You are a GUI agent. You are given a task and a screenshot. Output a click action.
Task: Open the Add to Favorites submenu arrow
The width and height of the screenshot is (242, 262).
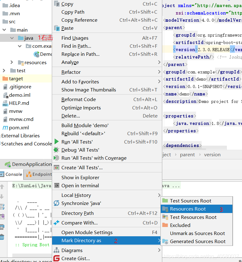159,82
